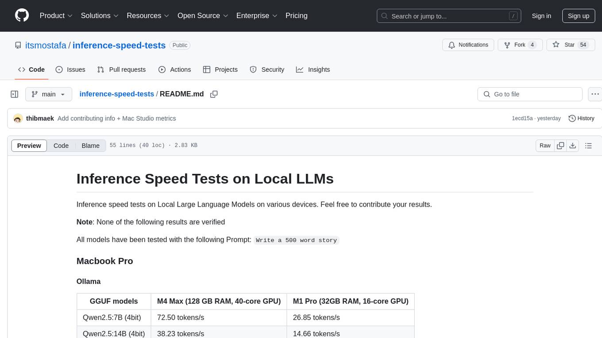This screenshot has height=338, width=602.
Task: Select the Preview view mode
Action: coord(29,146)
